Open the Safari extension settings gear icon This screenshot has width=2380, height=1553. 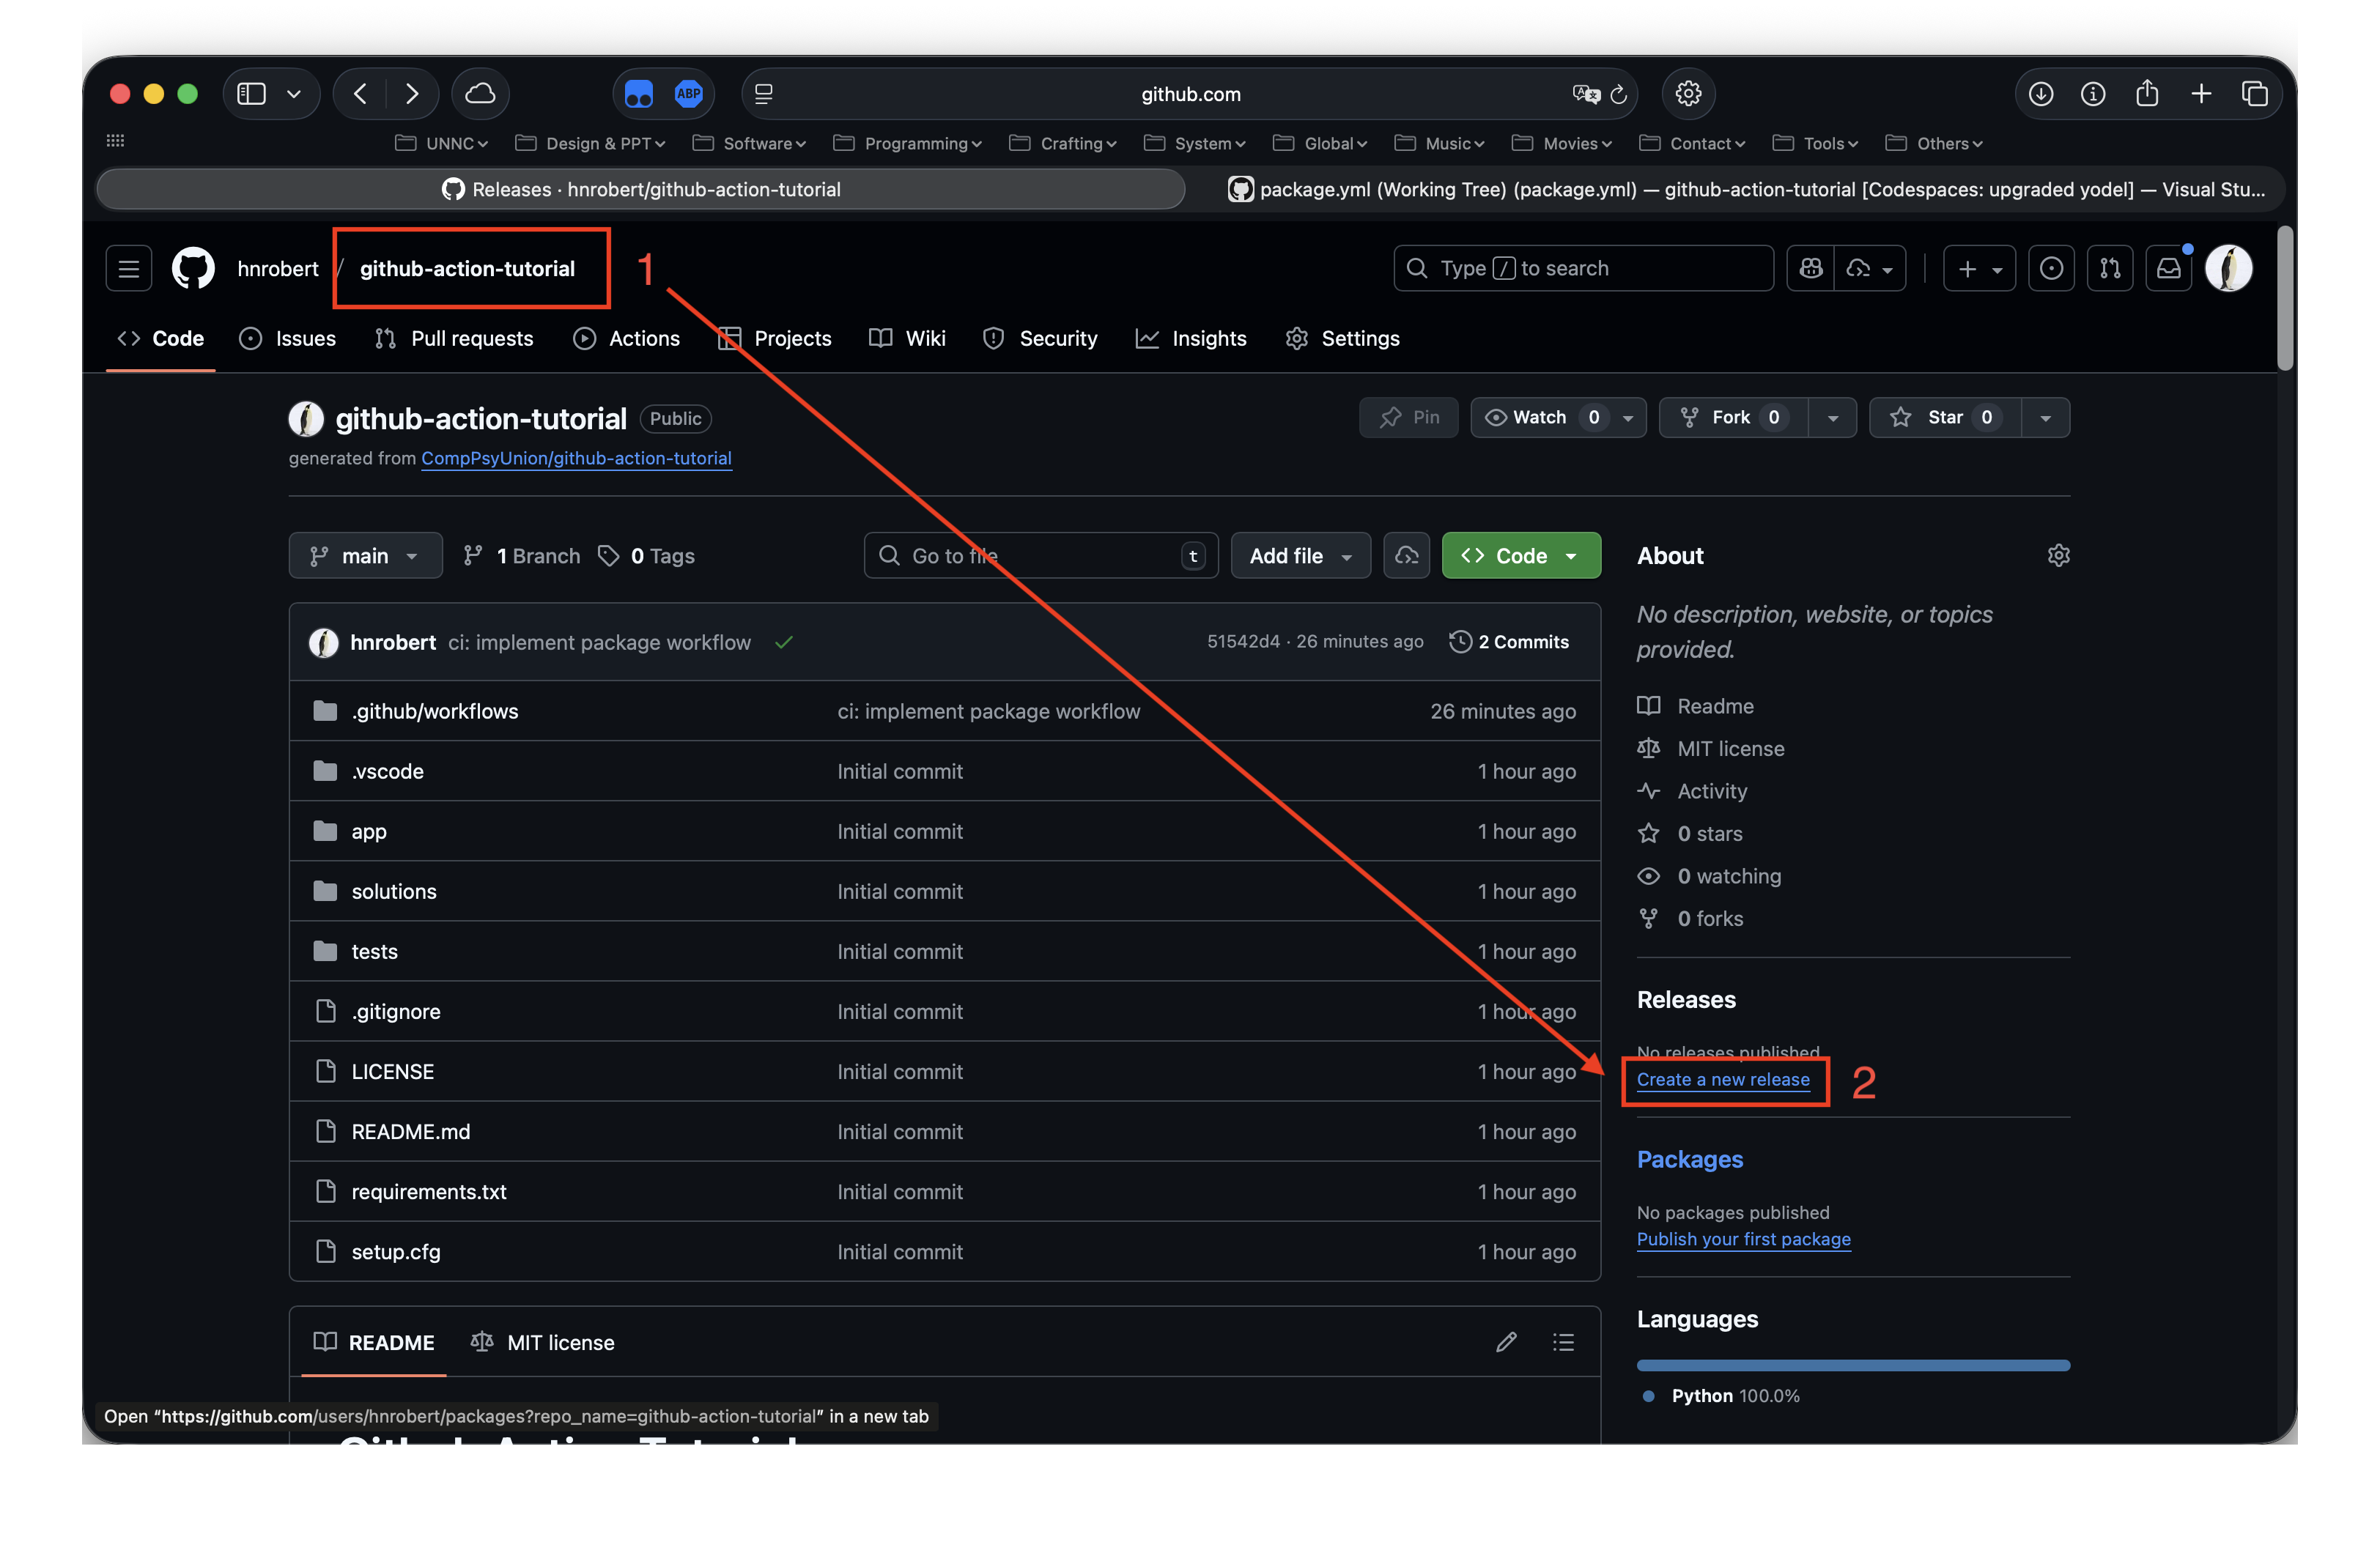click(x=1689, y=94)
